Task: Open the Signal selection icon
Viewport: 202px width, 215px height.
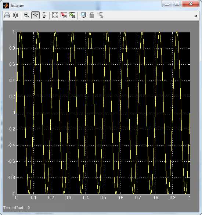Action: click(x=100, y=15)
